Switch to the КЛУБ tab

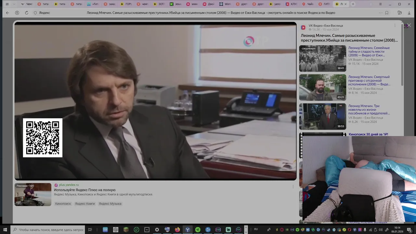point(292,4)
